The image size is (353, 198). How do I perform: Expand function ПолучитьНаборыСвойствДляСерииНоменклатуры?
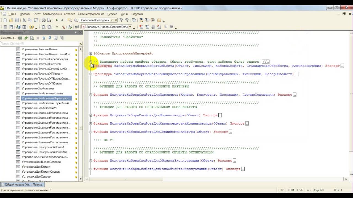coord(90,132)
